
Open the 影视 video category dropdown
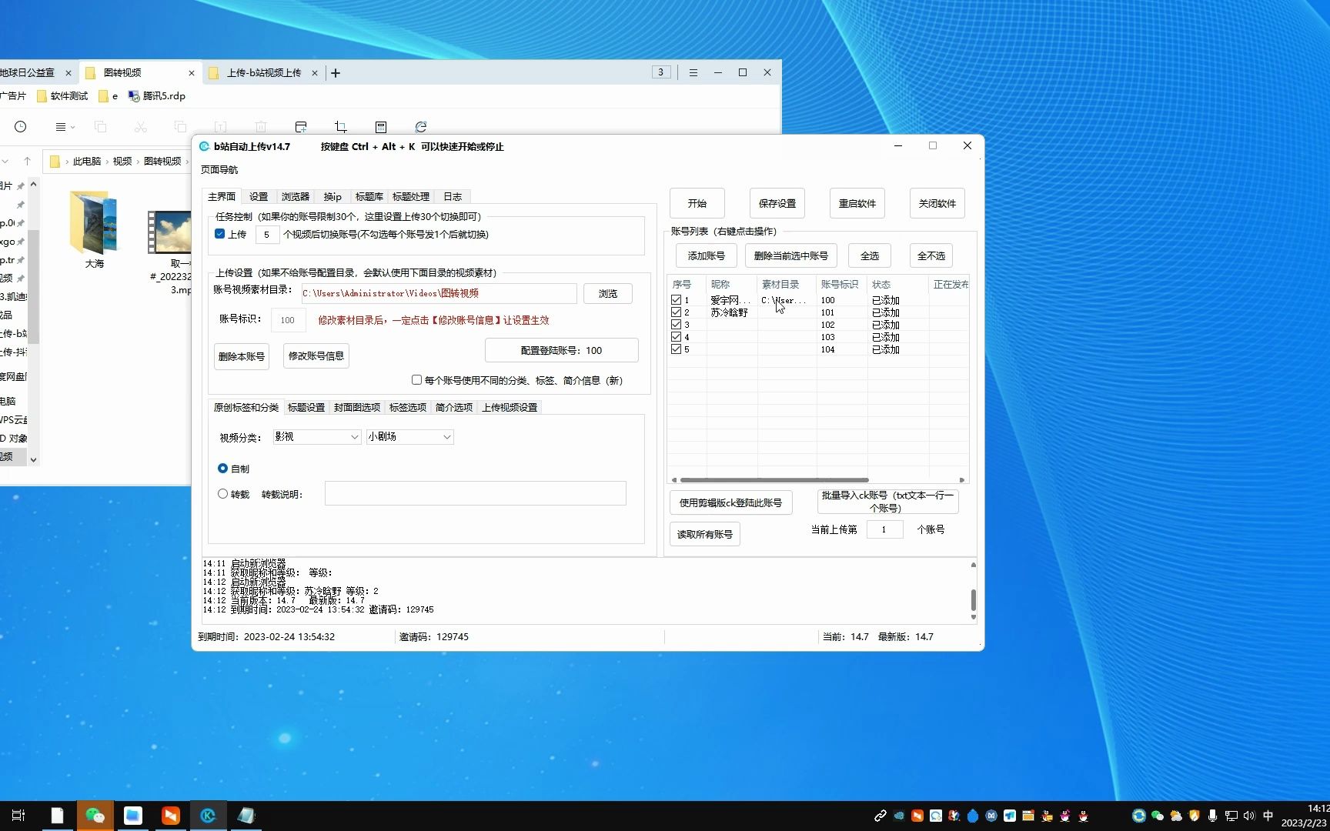(316, 436)
